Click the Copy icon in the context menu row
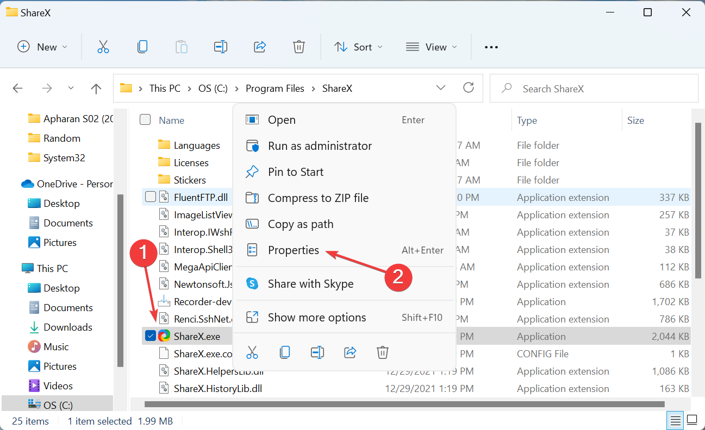 tap(285, 352)
